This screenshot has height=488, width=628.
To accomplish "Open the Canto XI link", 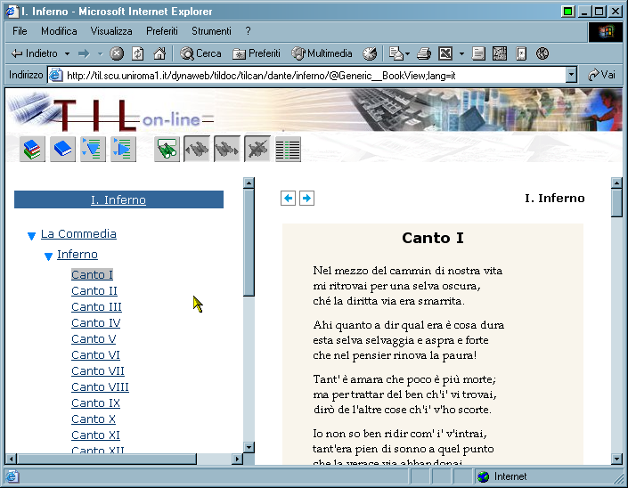I will [95, 435].
